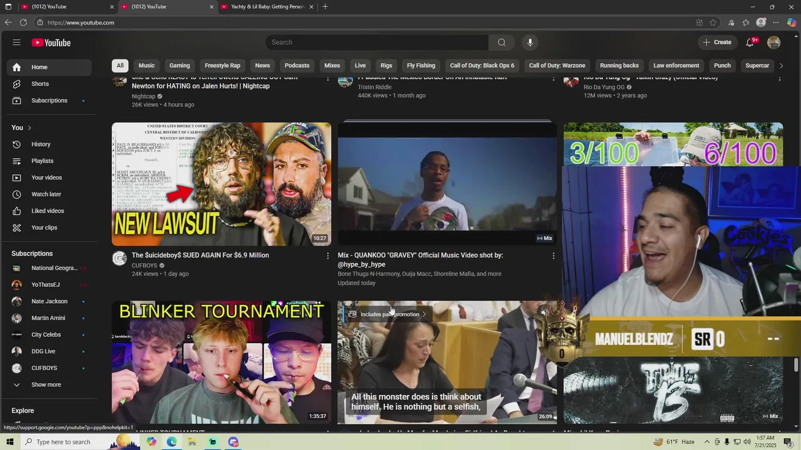This screenshot has width=801, height=450.
Task: Open the Copilot sidebar icon in Edge
Action: (792, 22)
